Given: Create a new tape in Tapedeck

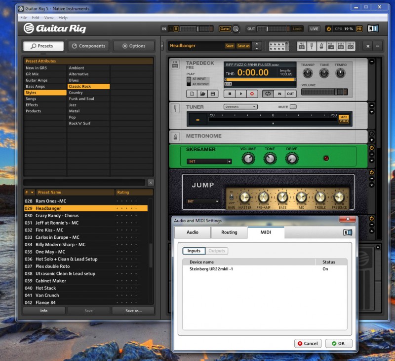Looking at the screenshot, I should (x=192, y=94).
